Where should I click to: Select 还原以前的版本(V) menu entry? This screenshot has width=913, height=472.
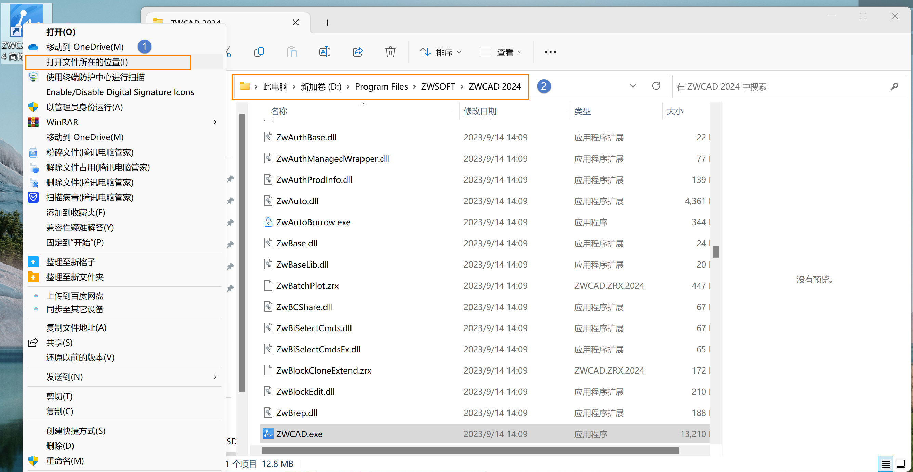tap(124, 357)
